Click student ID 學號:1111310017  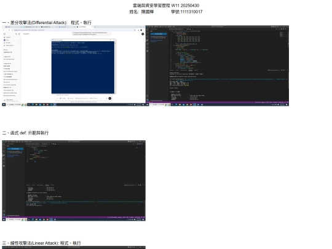click(186, 12)
